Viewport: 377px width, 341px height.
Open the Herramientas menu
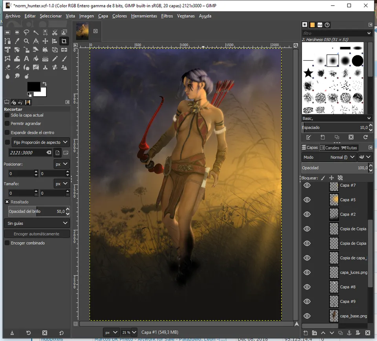pyautogui.click(x=144, y=16)
